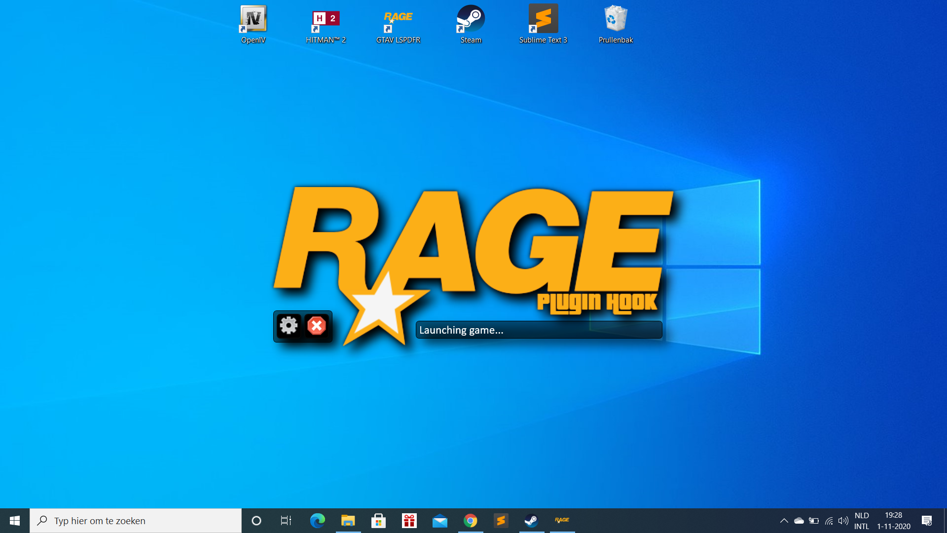Click the Launching game status bar
The image size is (947, 533).
[x=539, y=330]
